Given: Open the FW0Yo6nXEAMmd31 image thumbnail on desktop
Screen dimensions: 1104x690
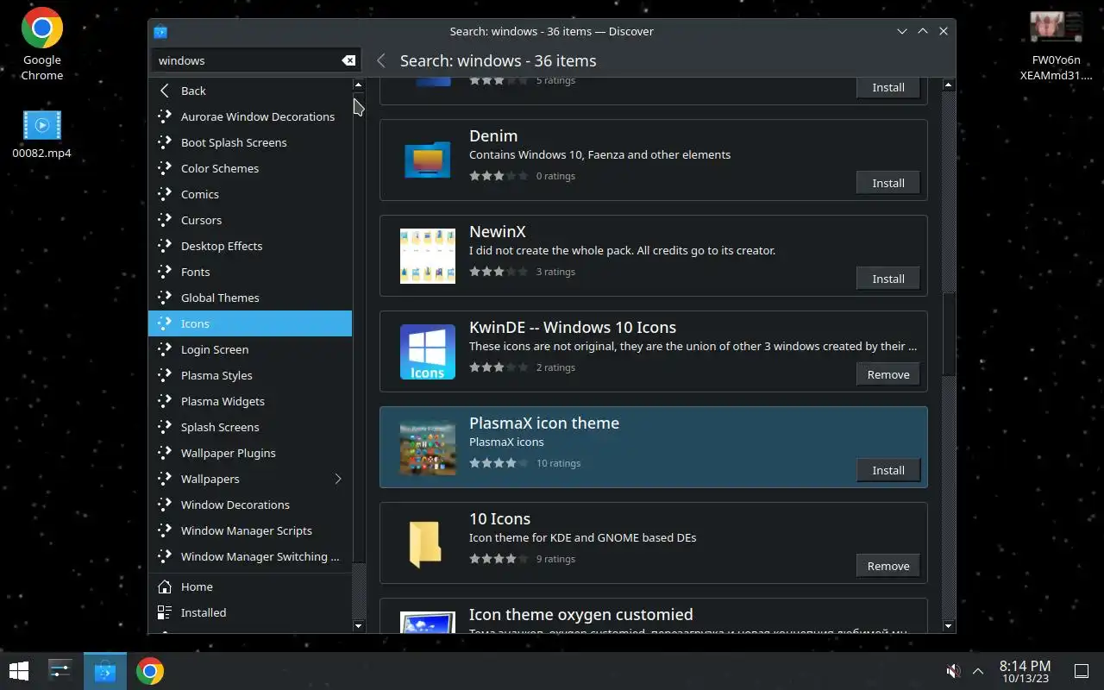Looking at the screenshot, I should [x=1056, y=45].
